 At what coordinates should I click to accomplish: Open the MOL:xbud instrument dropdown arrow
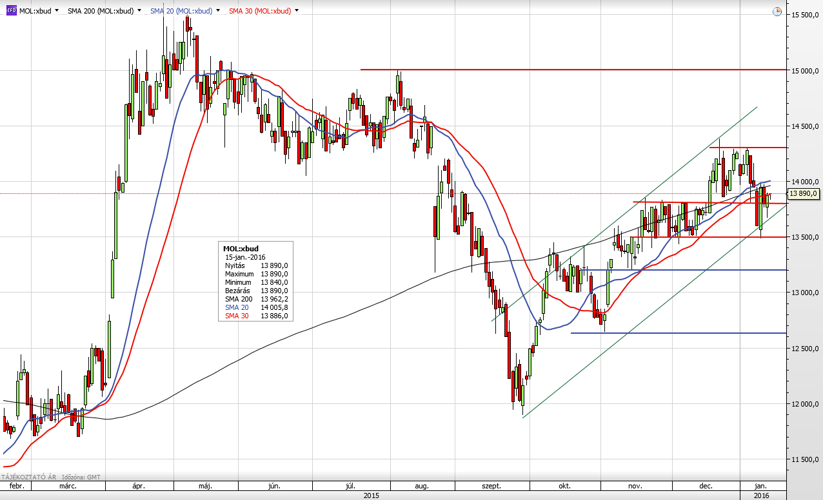pyautogui.click(x=57, y=11)
